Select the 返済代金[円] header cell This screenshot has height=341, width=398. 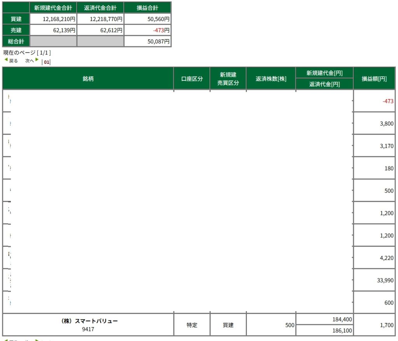324,84
